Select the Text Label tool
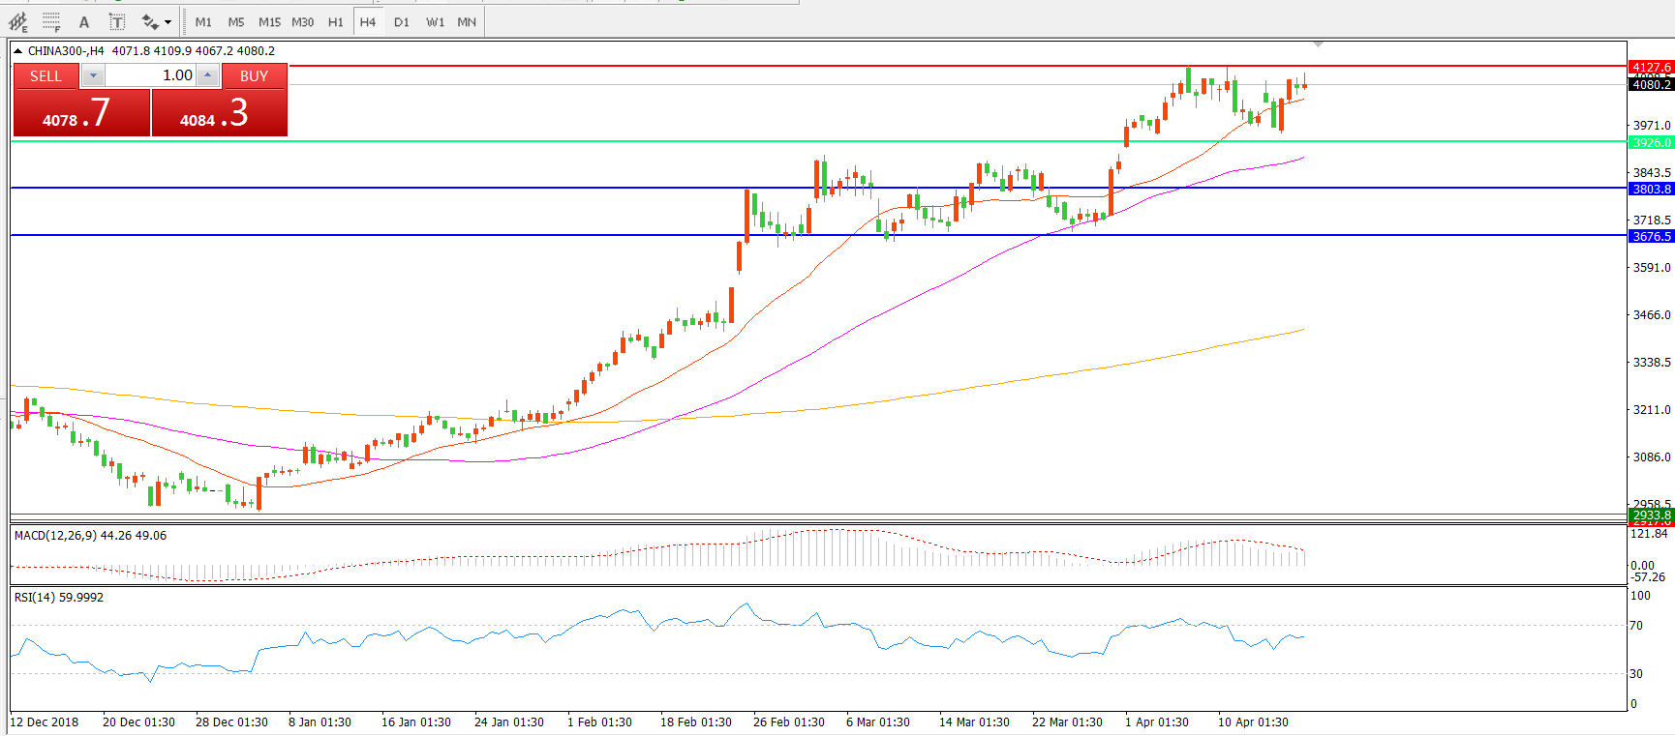 116,21
